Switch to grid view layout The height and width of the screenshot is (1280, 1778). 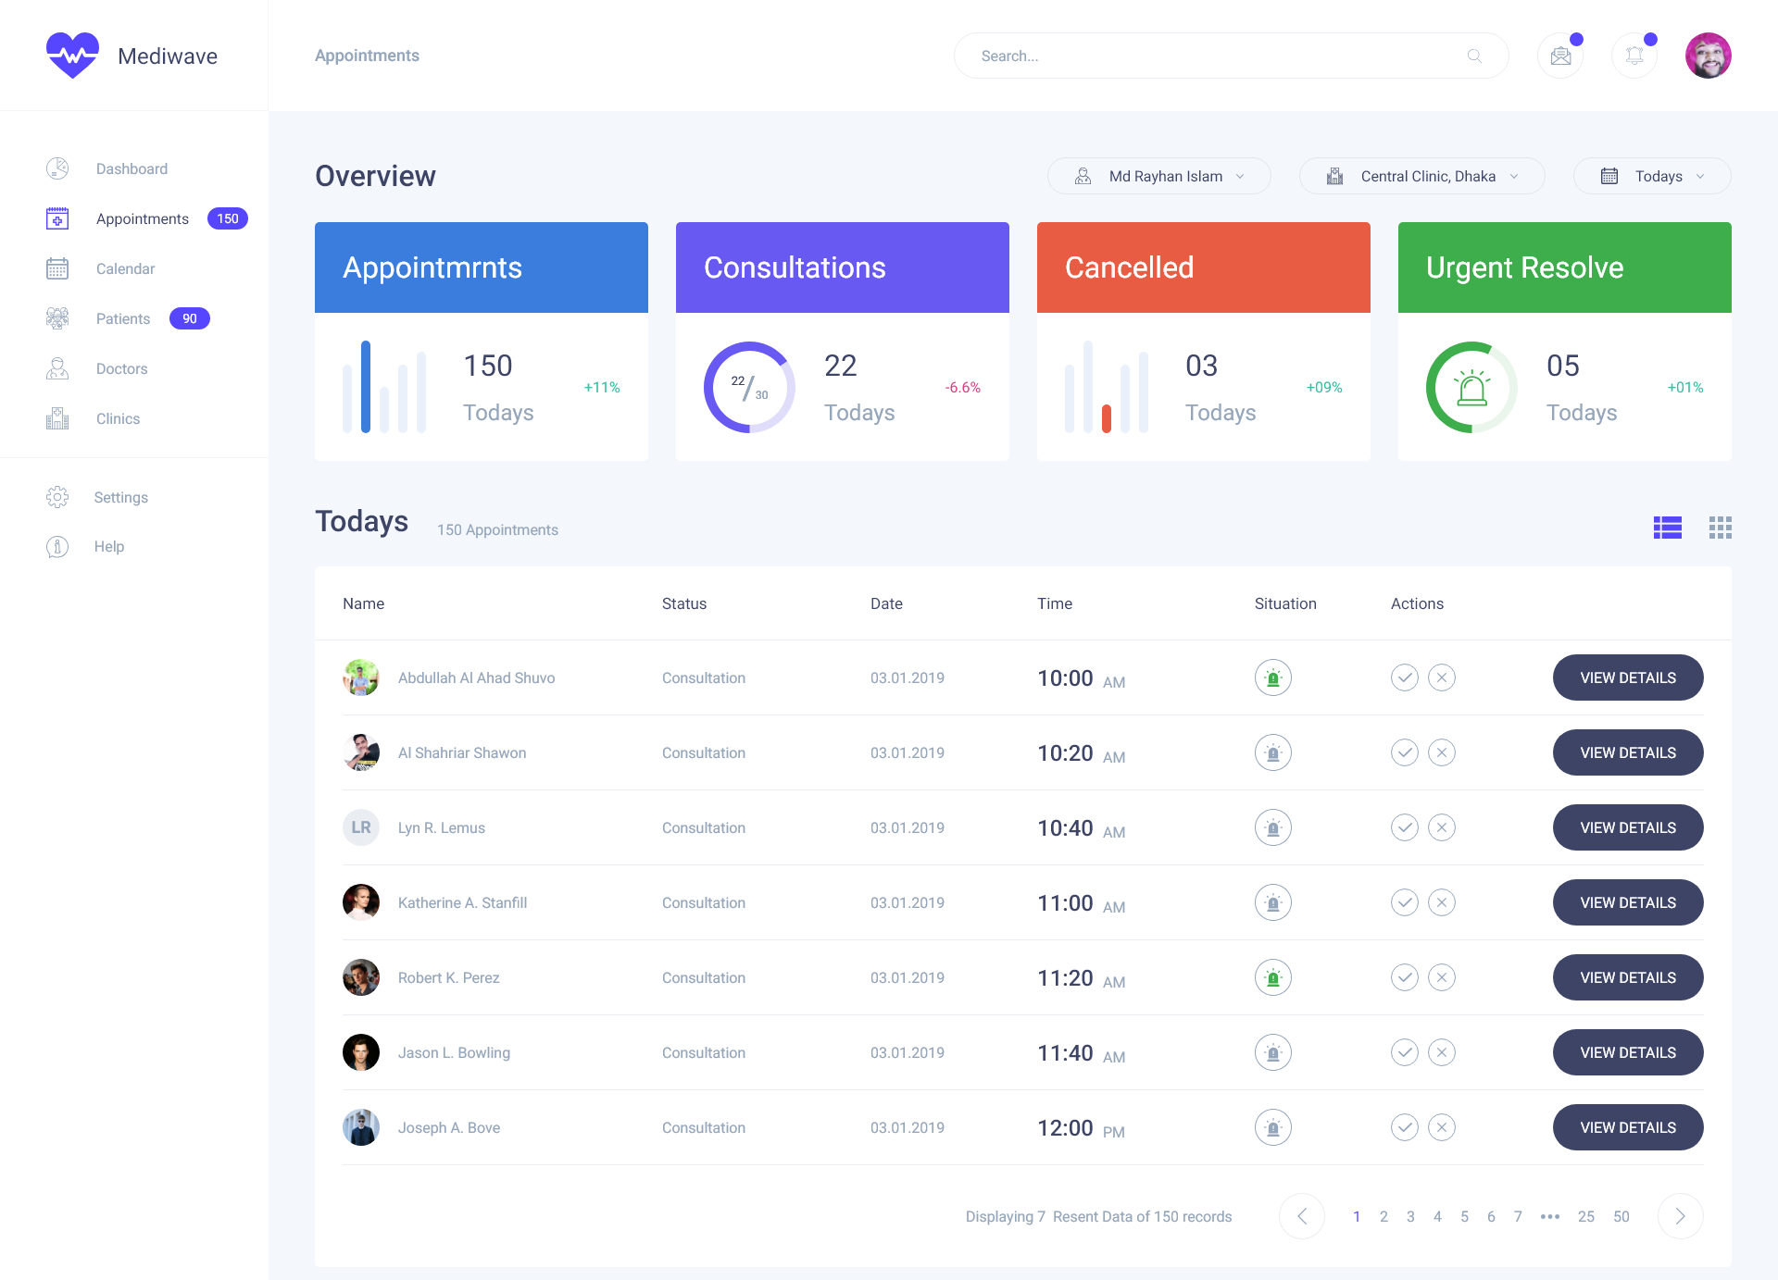pyautogui.click(x=1720, y=528)
